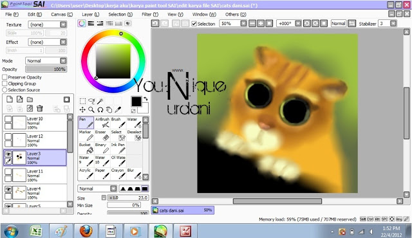The height and width of the screenshot is (238, 412).
Task: Activate the move layer tool
Action: tap(82, 110)
